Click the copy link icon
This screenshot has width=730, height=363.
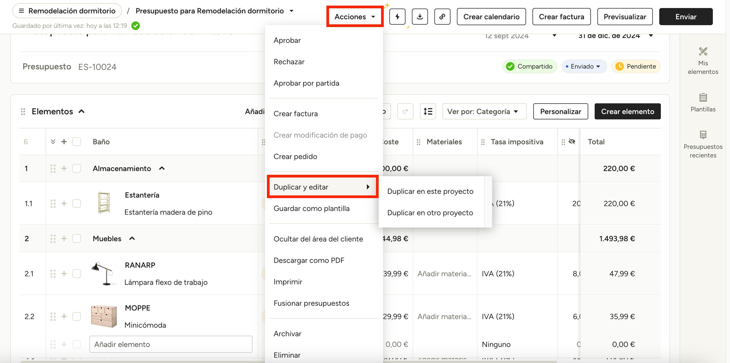[442, 17]
